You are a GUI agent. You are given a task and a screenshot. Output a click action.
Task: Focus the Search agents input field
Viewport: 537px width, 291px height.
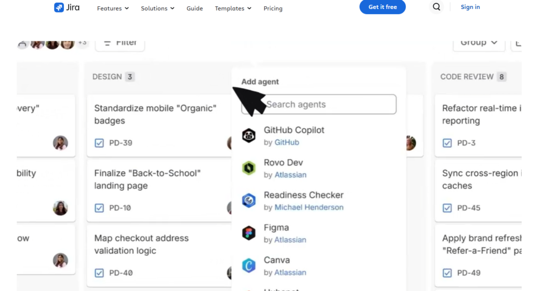coord(319,104)
